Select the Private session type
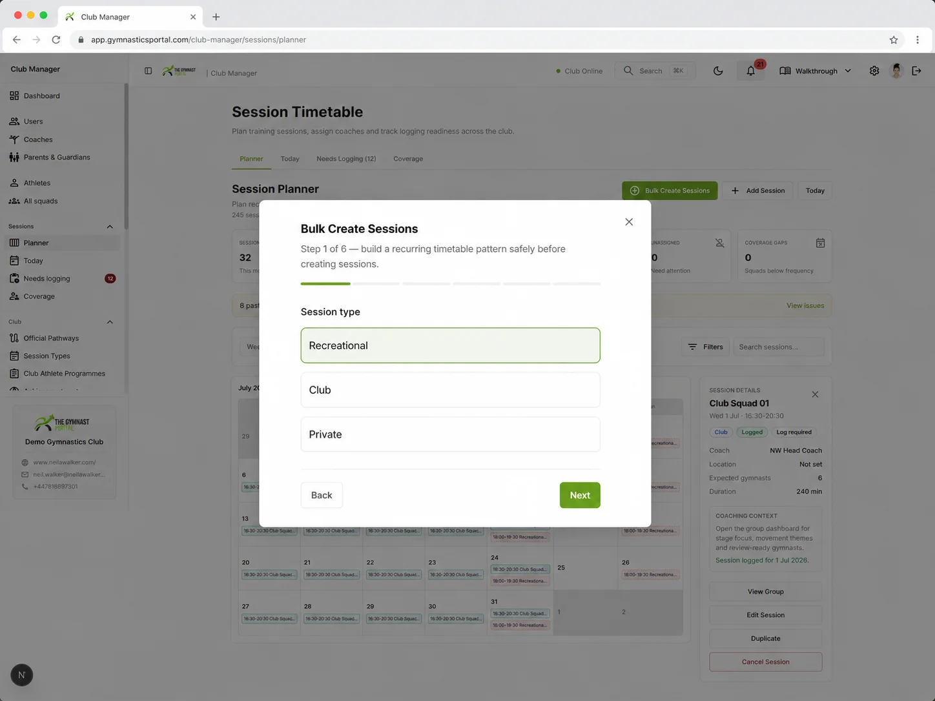The width and height of the screenshot is (935, 701). 450,434
